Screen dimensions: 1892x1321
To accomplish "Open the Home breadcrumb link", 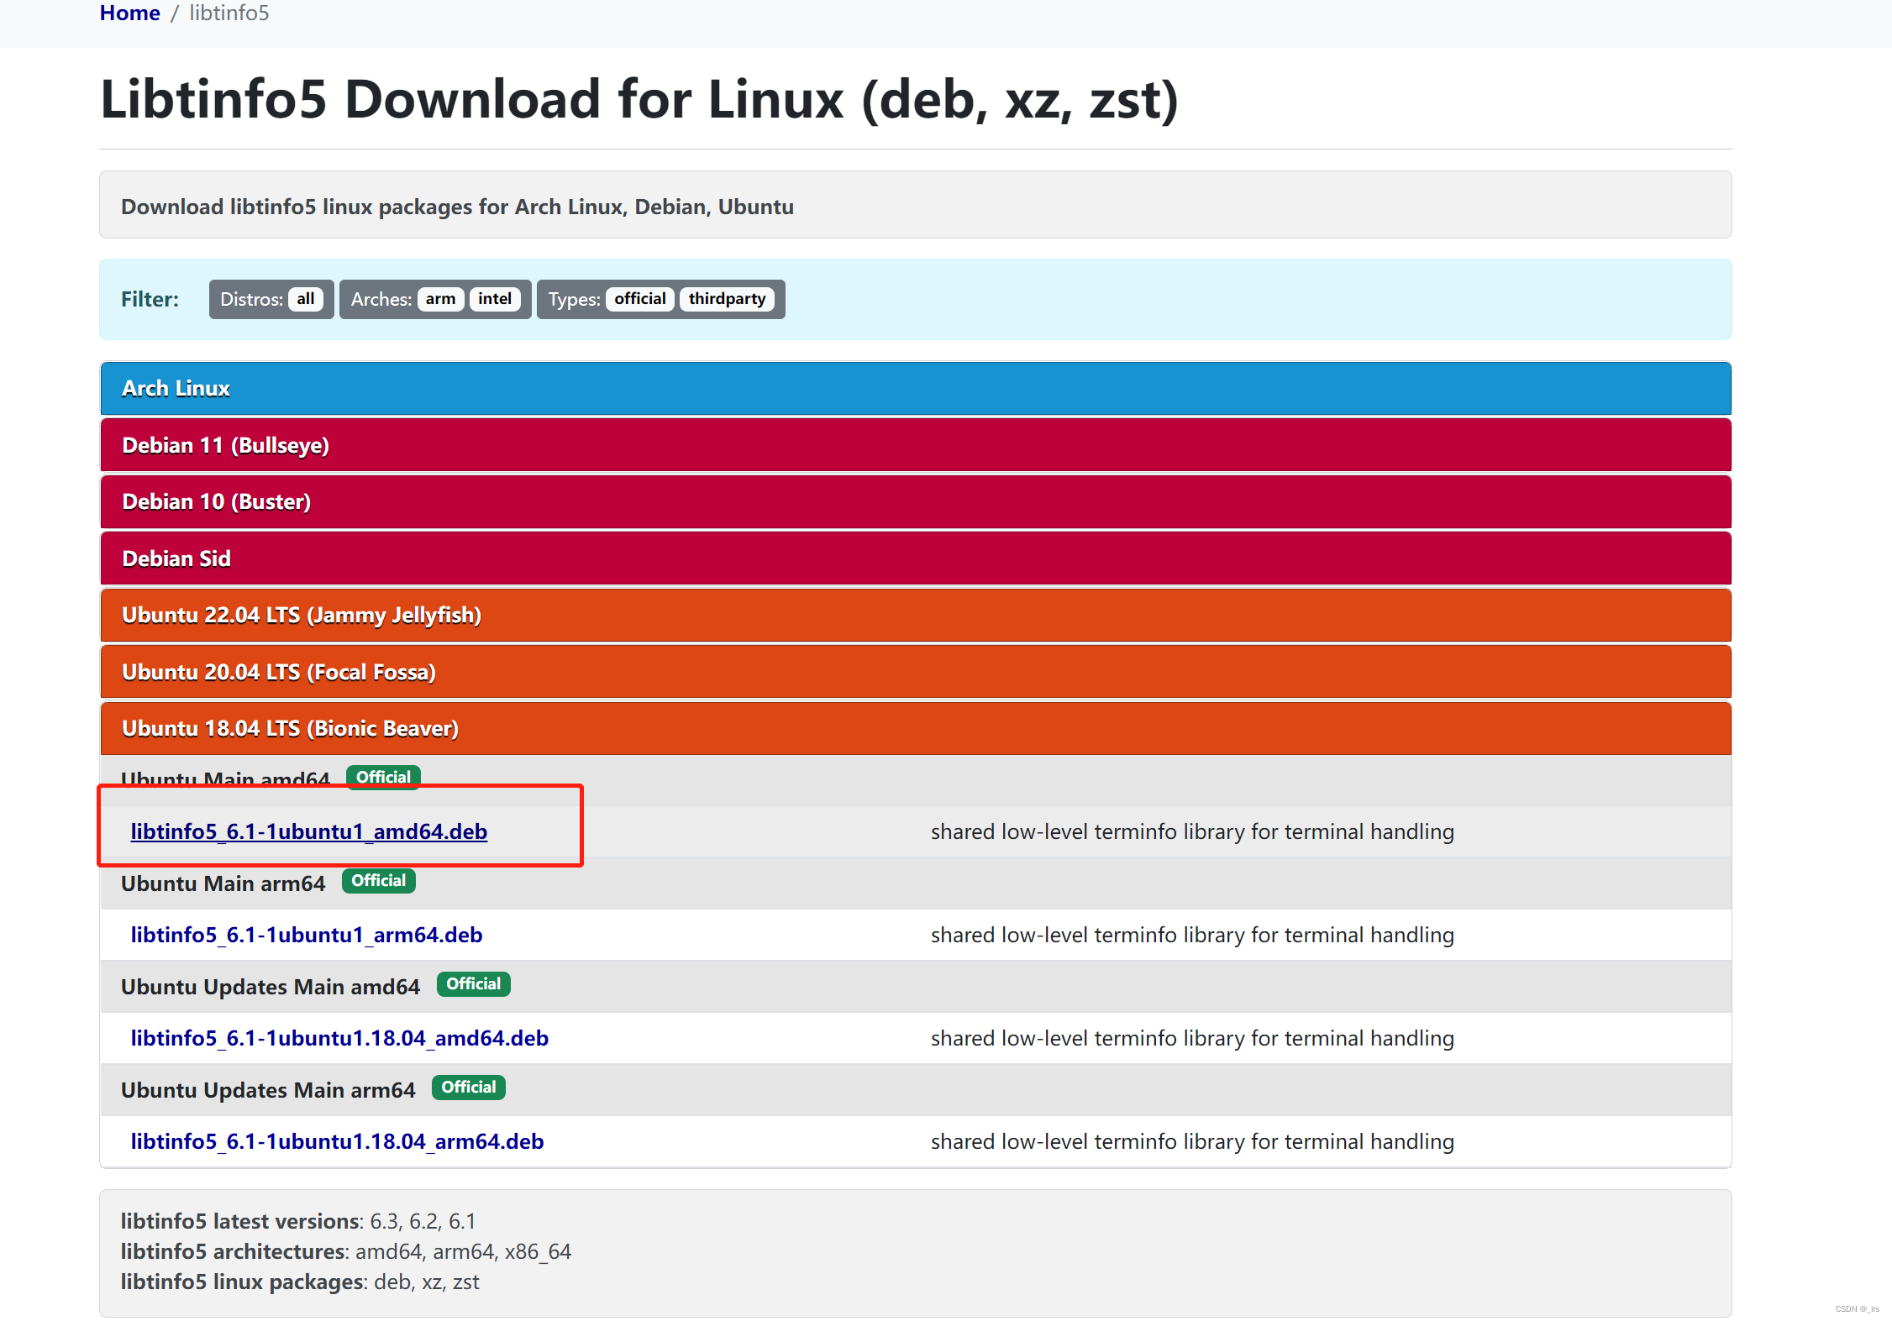I will click(129, 13).
